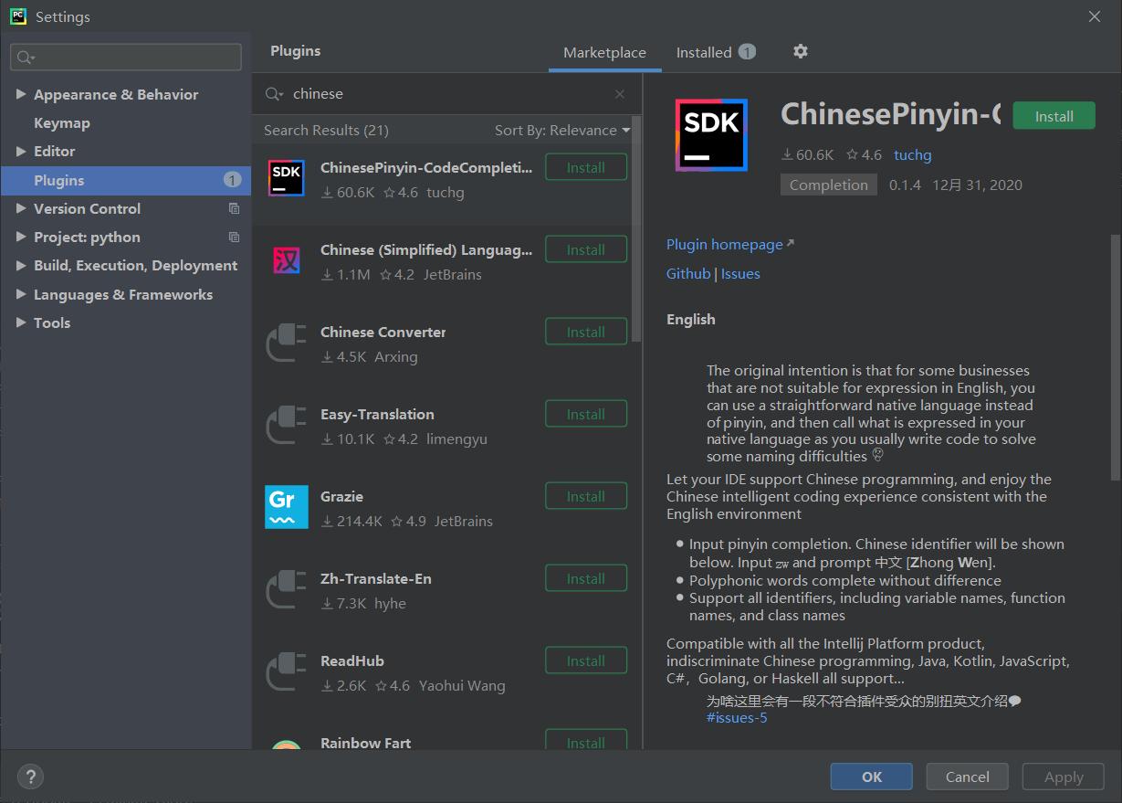Select the ReadHub plug icon
The image size is (1122, 803).
[287, 671]
